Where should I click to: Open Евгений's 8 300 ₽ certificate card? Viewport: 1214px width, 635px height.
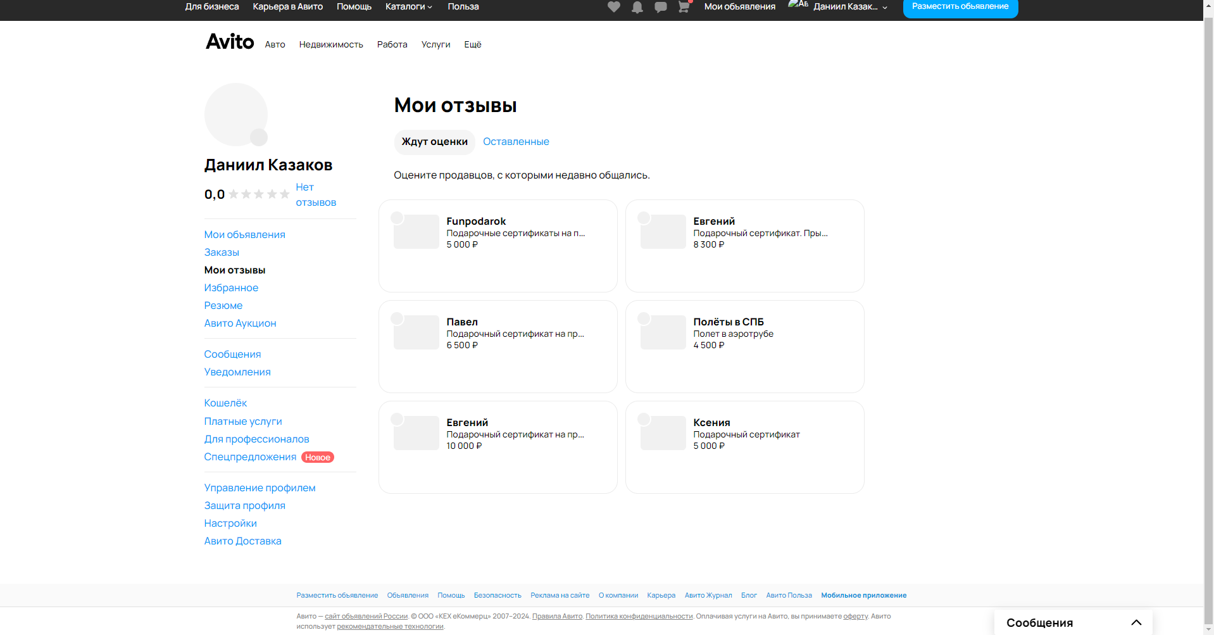745,246
